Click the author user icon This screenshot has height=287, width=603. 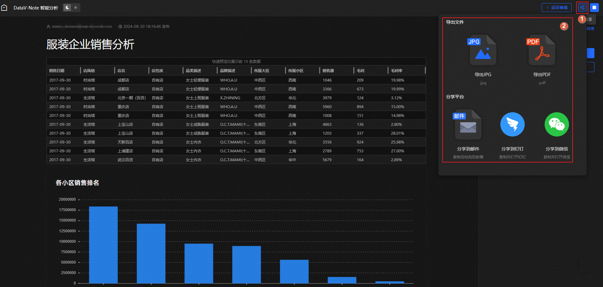(x=48, y=27)
